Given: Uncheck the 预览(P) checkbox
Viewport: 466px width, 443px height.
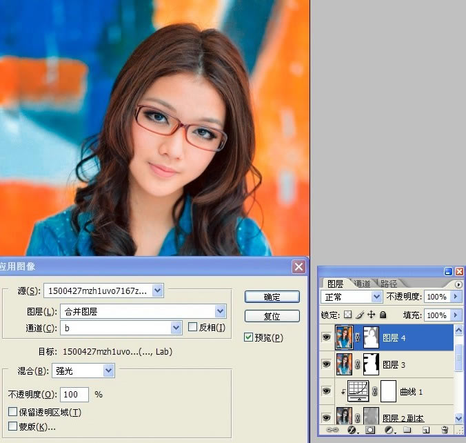Looking at the screenshot, I should point(248,337).
